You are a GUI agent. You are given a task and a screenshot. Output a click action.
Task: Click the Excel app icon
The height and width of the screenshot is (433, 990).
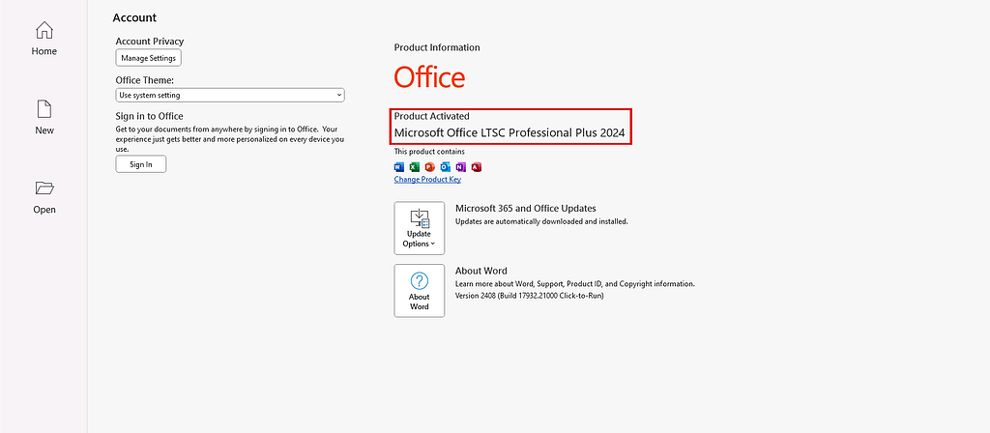coord(414,167)
